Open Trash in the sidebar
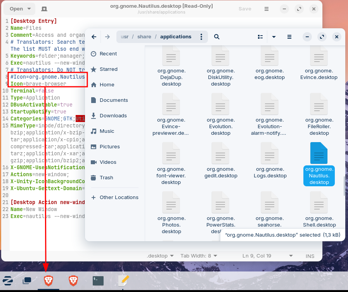This screenshot has height=292, width=348. click(115, 178)
